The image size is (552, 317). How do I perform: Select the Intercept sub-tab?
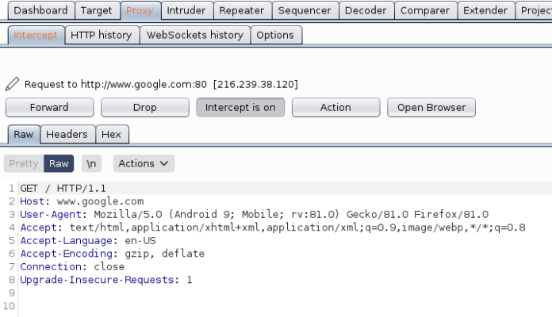[x=36, y=35]
